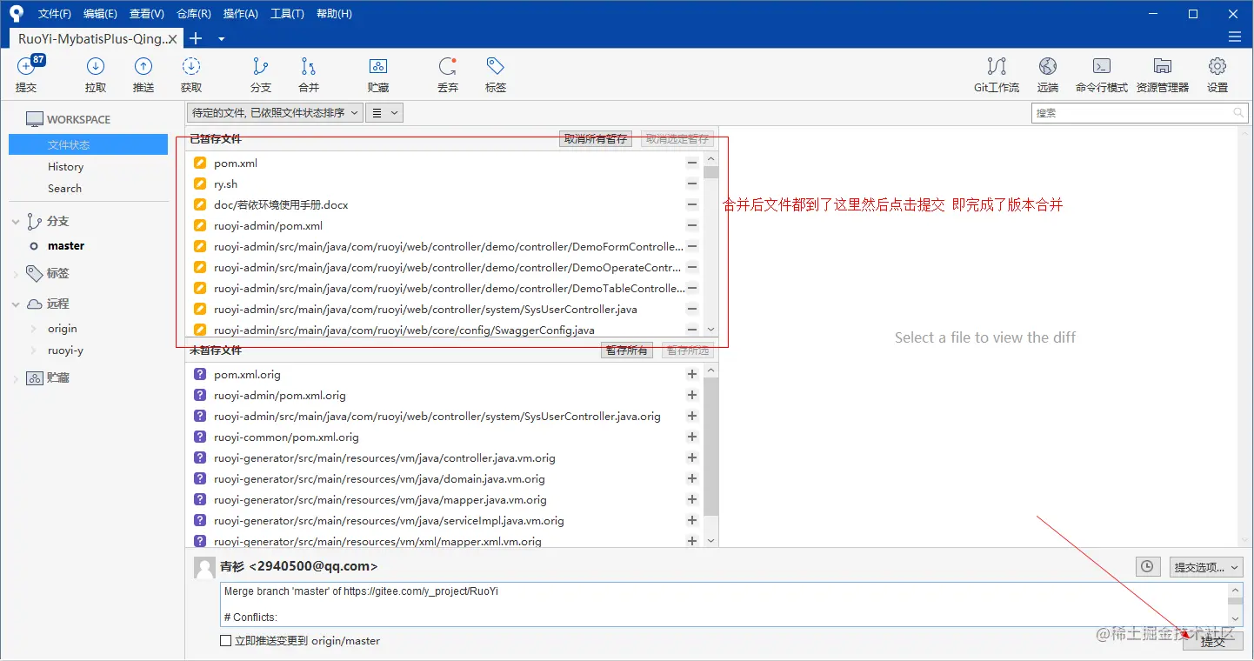The image size is (1254, 661).
Task: Click the 搜索 search input field
Action: [x=1140, y=112]
